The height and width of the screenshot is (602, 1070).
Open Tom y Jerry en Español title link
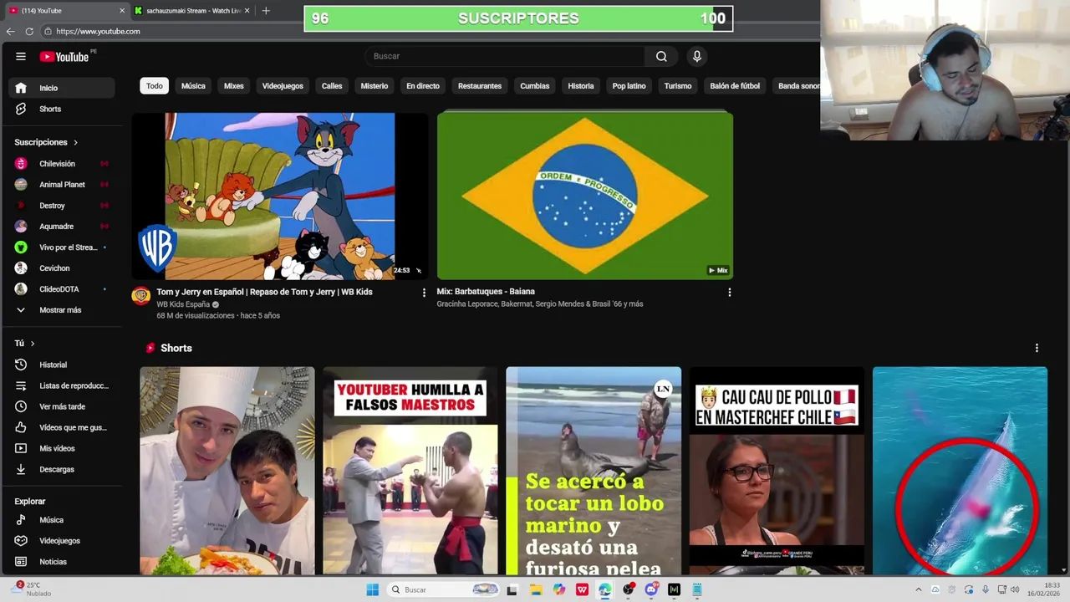(x=264, y=292)
